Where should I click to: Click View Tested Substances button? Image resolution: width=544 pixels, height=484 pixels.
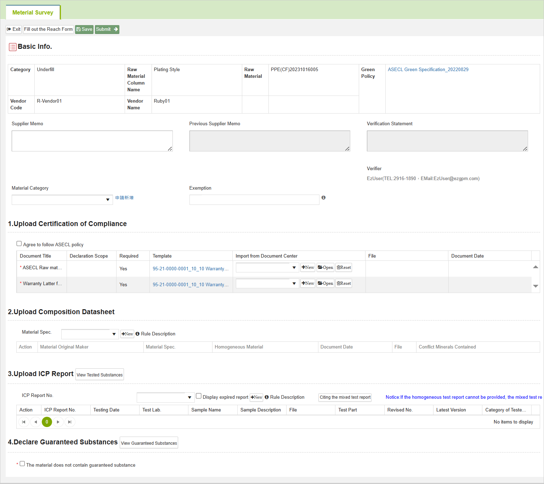click(100, 375)
